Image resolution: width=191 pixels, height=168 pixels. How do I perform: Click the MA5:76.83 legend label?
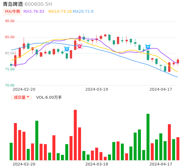(x=34, y=11)
